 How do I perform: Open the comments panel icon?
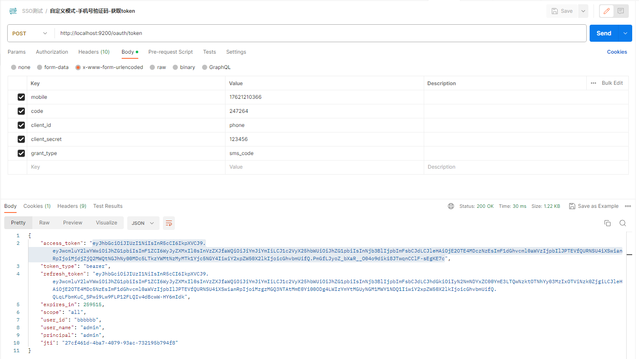pos(621,11)
